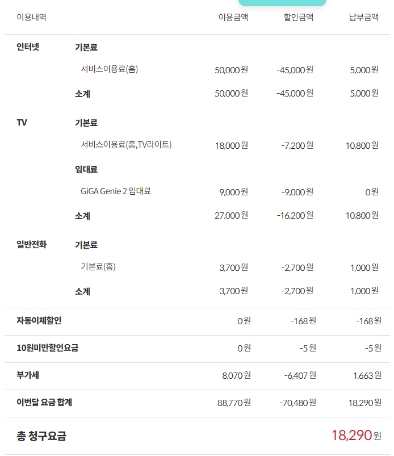Select the 납부금액 column header

click(x=363, y=17)
